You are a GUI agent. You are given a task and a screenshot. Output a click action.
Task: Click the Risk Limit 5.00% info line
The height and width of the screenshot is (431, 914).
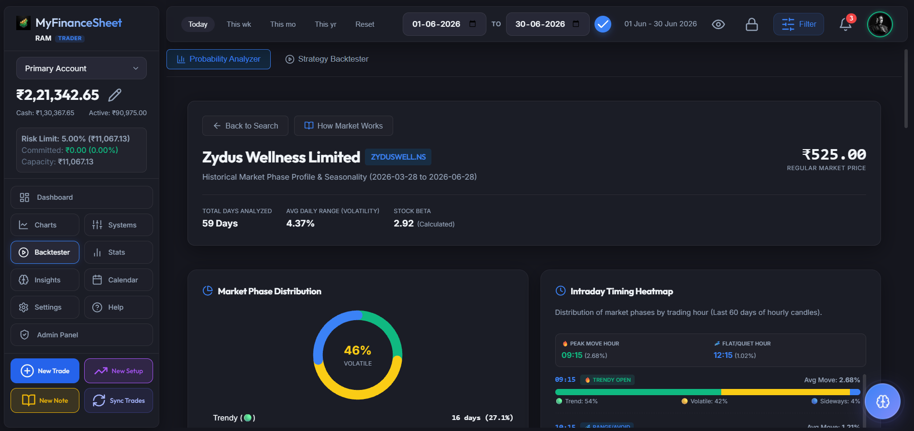click(x=76, y=139)
